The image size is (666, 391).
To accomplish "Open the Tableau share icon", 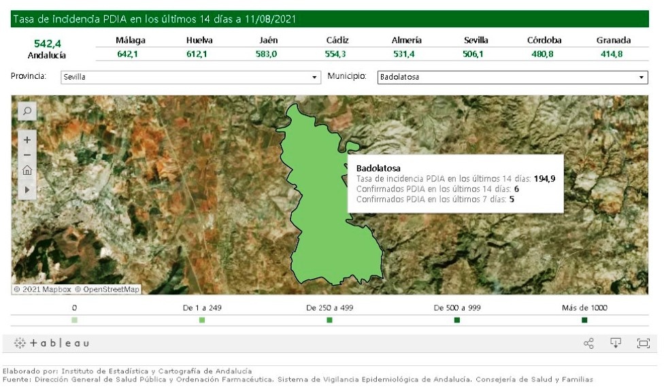I will [589, 343].
